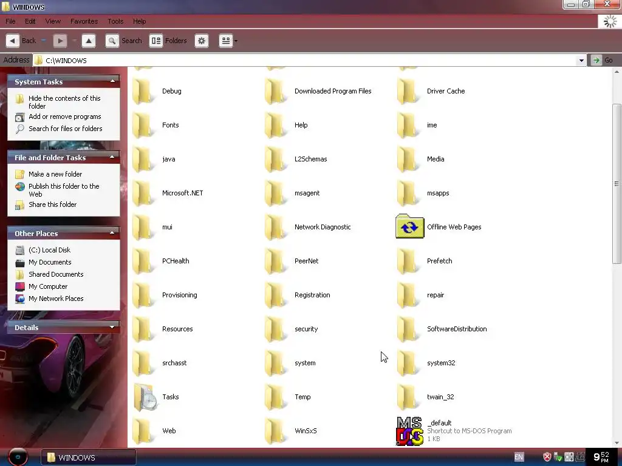Select the Microsoft.NET folder icon
Image resolution: width=622 pixels, height=466 pixels.
click(x=143, y=193)
